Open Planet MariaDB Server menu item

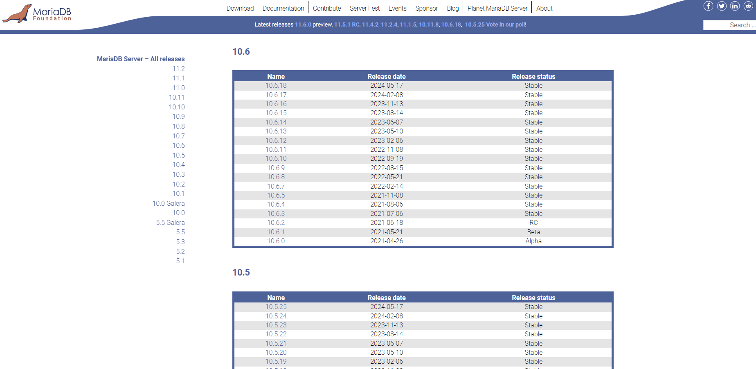(x=497, y=8)
